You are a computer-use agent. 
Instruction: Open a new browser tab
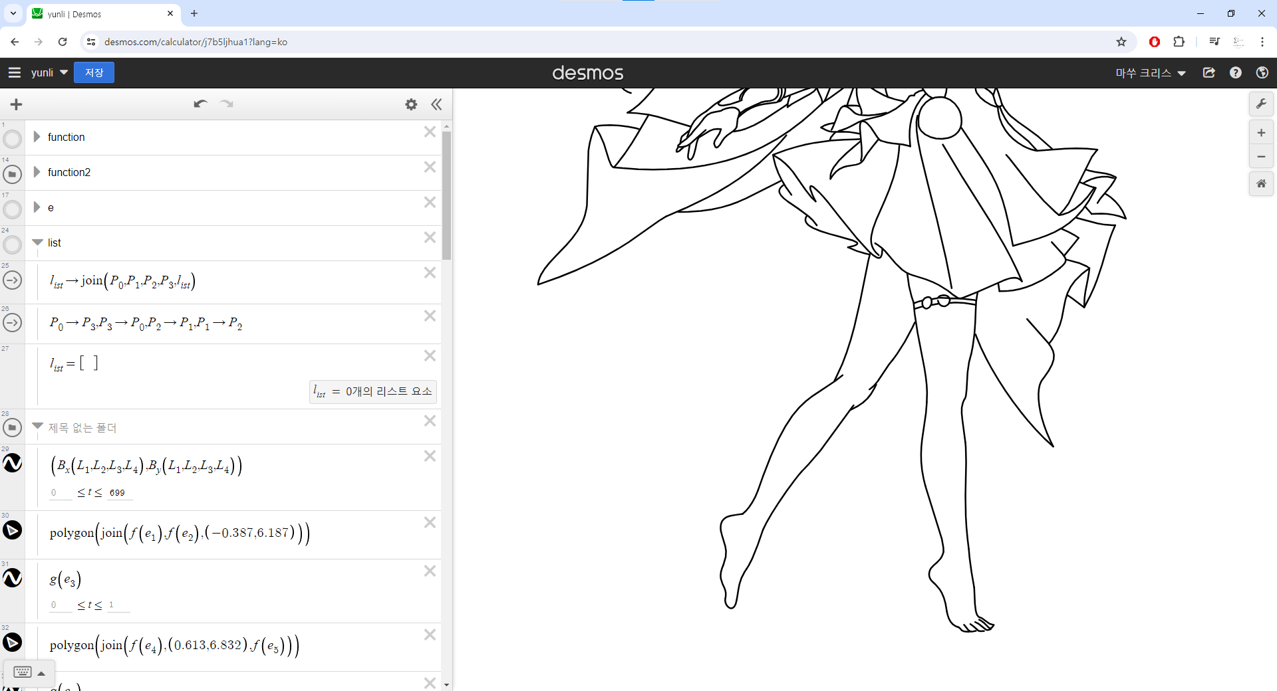click(194, 13)
